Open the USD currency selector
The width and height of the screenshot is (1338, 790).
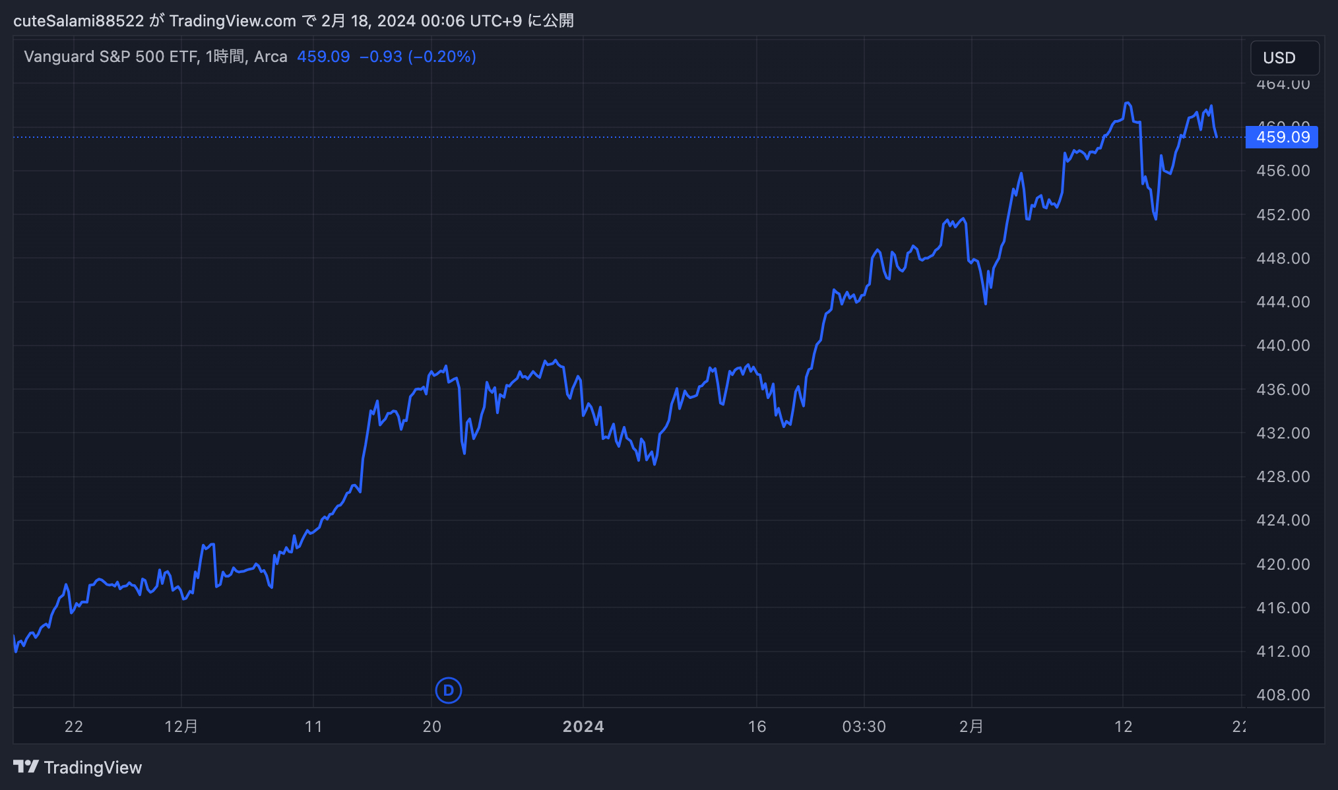coord(1284,58)
